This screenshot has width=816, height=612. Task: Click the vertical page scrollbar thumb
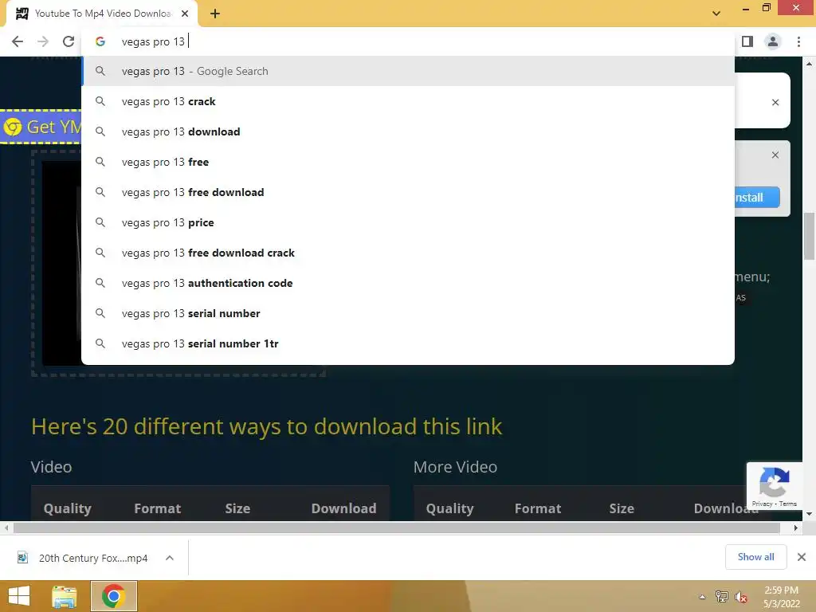tap(810, 236)
